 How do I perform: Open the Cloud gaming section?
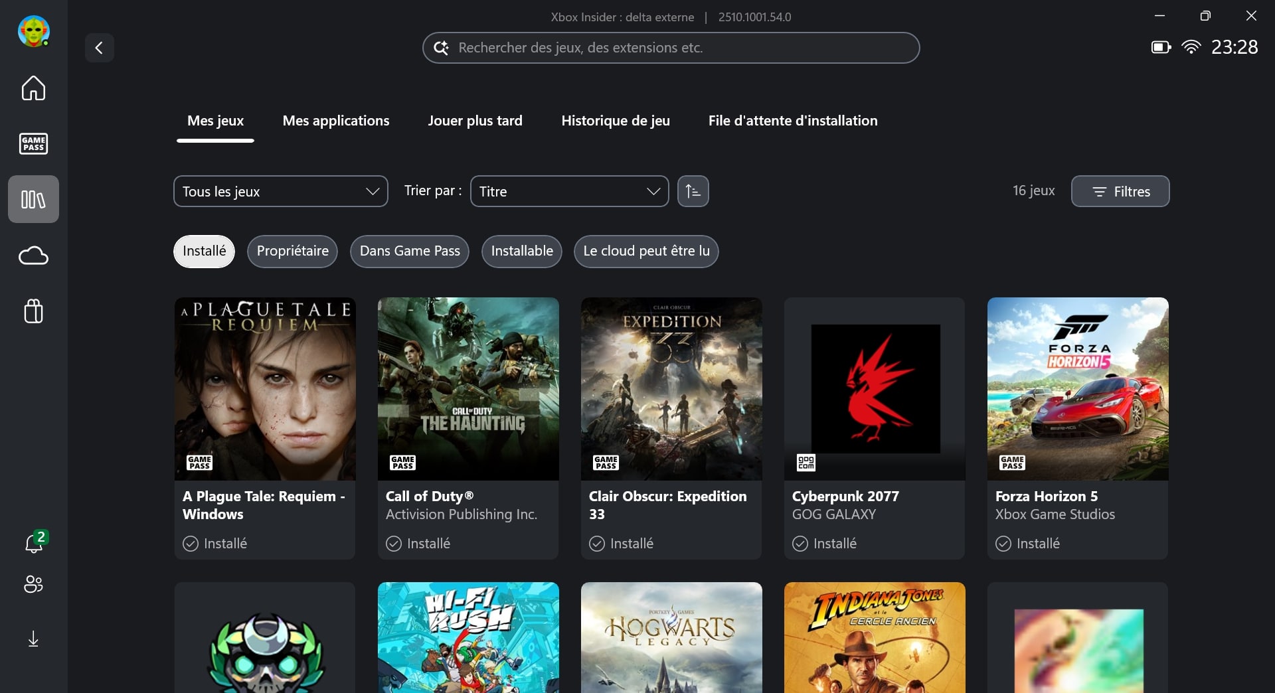[x=33, y=256]
